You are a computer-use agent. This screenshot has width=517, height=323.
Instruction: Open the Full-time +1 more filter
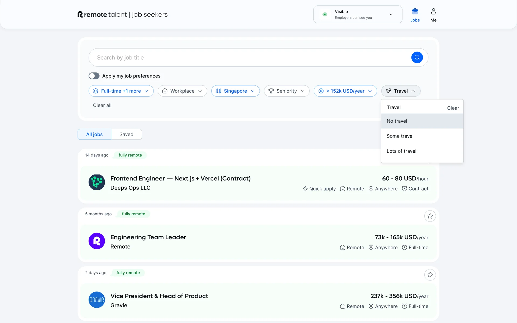point(121,91)
